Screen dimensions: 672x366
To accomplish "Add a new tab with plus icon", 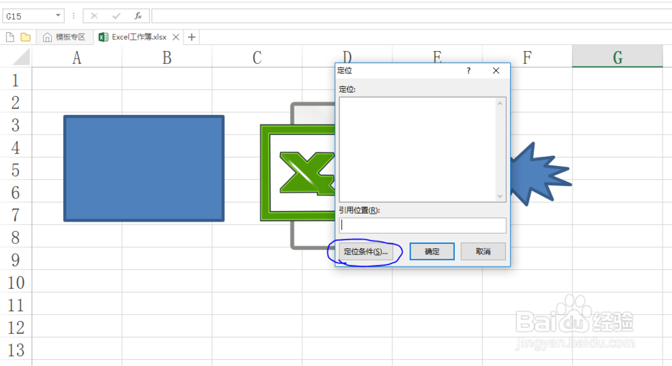I will [x=192, y=37].
